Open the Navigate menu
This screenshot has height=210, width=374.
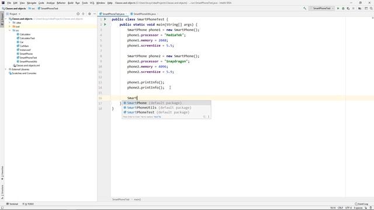(32, 3)
